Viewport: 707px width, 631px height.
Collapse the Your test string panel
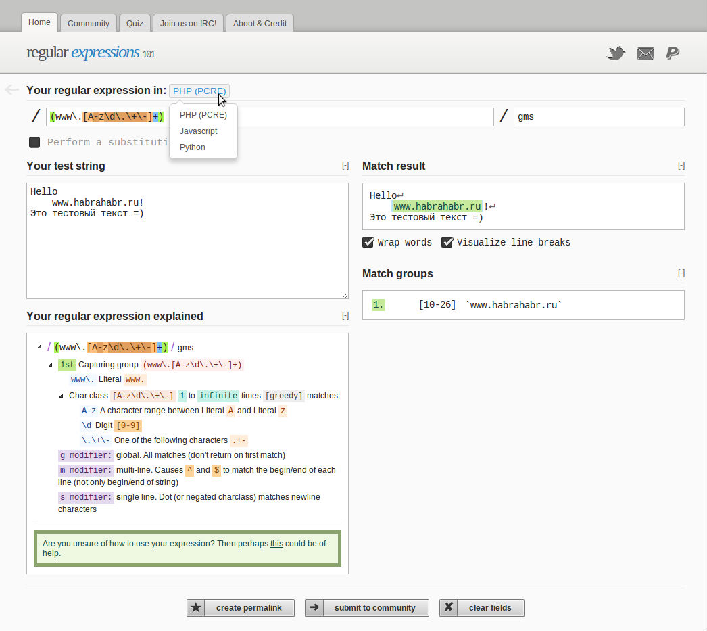[345, 166]
